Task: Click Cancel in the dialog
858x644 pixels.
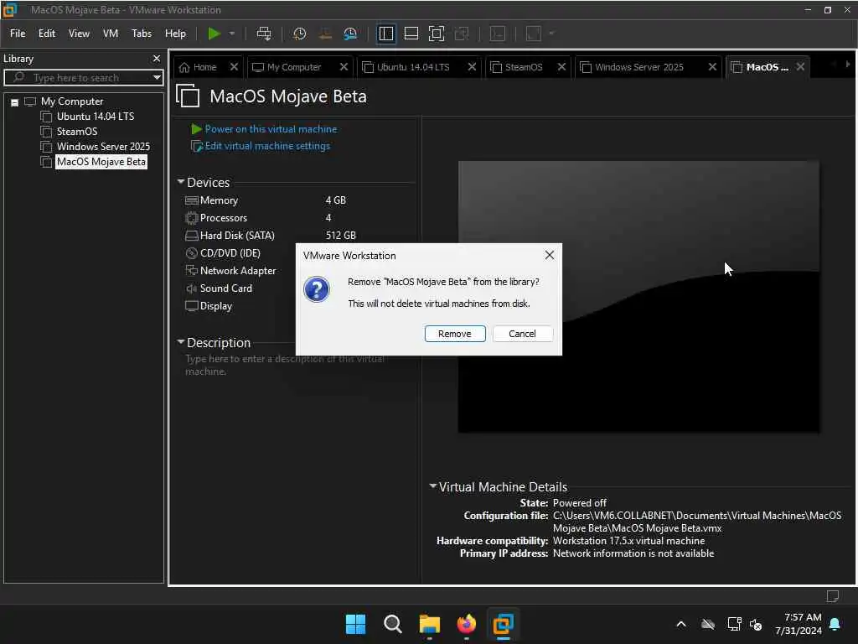Action: (522, 334)
